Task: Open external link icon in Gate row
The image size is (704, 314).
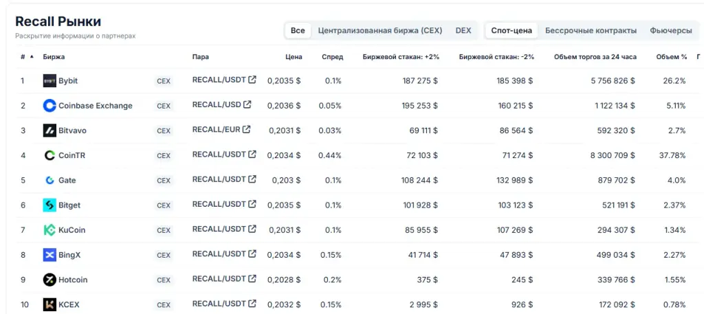Action: tap(252, 179)
